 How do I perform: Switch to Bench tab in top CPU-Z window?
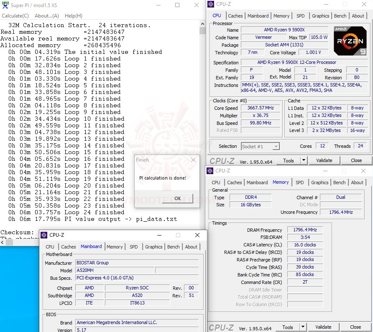[340, 16]
